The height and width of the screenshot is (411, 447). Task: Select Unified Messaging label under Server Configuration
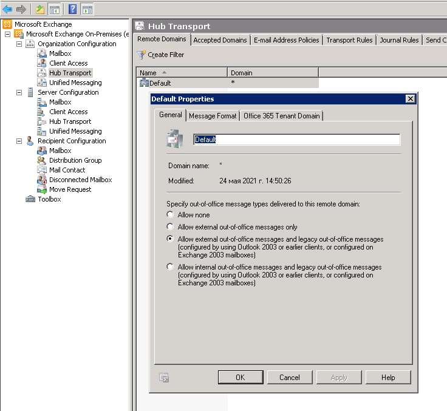pyautogui.click(x=75, y=131)
